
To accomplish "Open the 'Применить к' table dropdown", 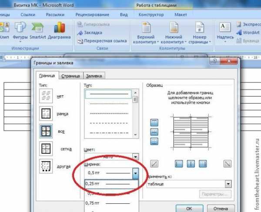I will point(228,184).
